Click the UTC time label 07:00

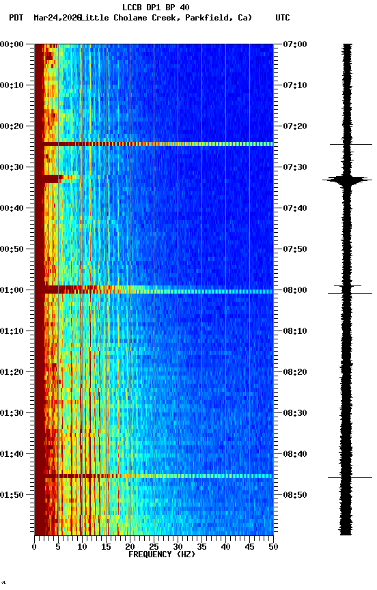pyautogui.click(x=295, y=44)
